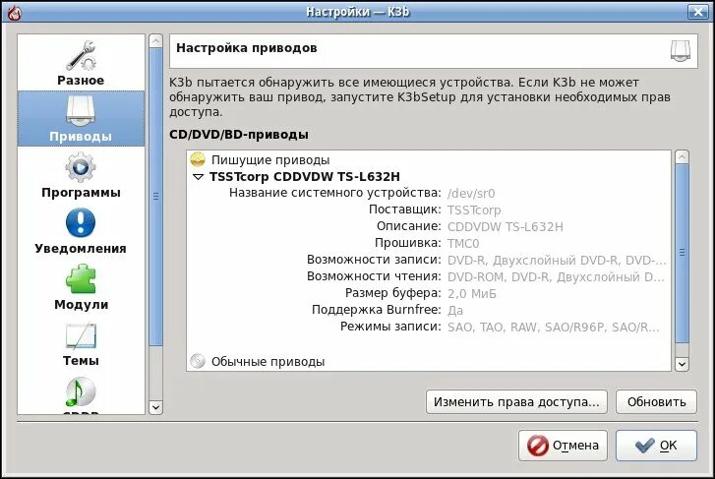Click the Возможности чтения value row
715x479 pixels.
pyautogui.click(x=557, y=277)
